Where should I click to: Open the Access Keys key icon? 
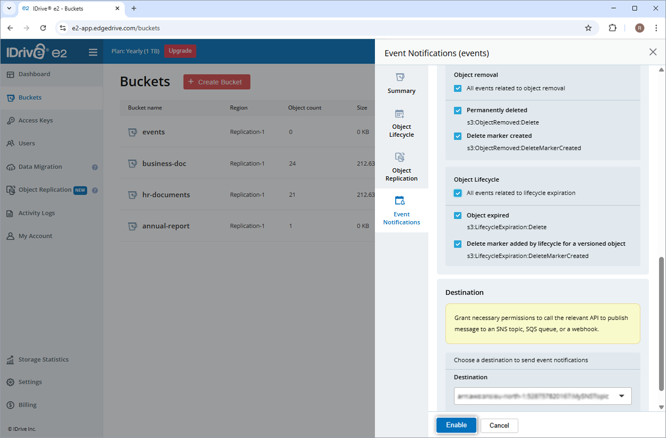coord(10,121)
